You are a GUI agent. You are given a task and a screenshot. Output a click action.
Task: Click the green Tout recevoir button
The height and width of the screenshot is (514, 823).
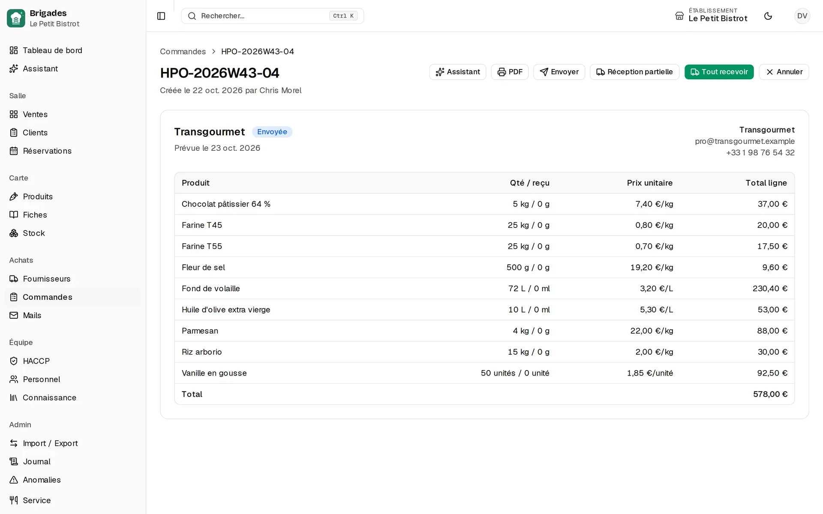point(719,72)
